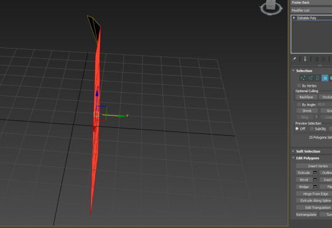
Task: Enable the By Angle checkbox
Action: (x=299, y=104)
